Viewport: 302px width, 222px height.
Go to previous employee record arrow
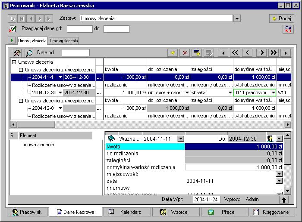point(31,18)
